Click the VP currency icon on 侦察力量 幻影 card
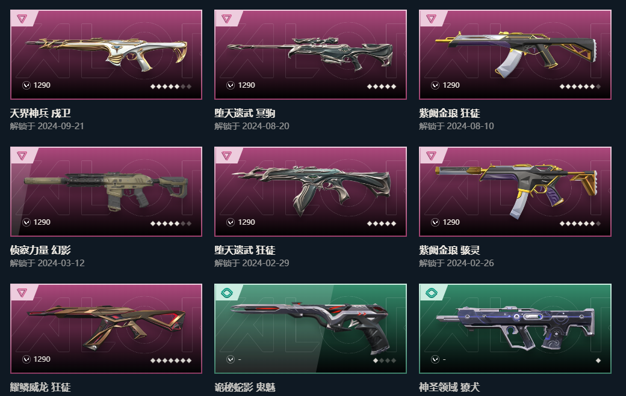The image size is (626, 396). pyautogui.click(x=26, y=222)
